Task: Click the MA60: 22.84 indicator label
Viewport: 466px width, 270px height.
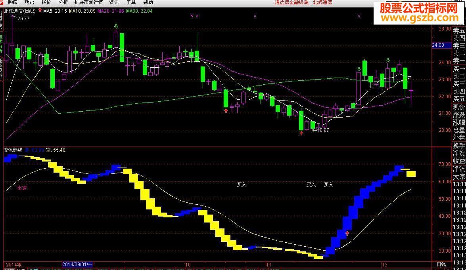Action: pos(139,11)
